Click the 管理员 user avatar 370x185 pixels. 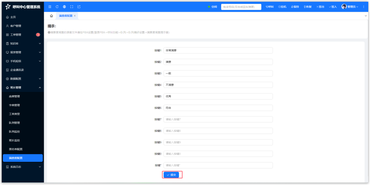tap(344, 7)
